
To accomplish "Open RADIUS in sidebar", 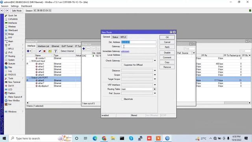I will point(12,75).
